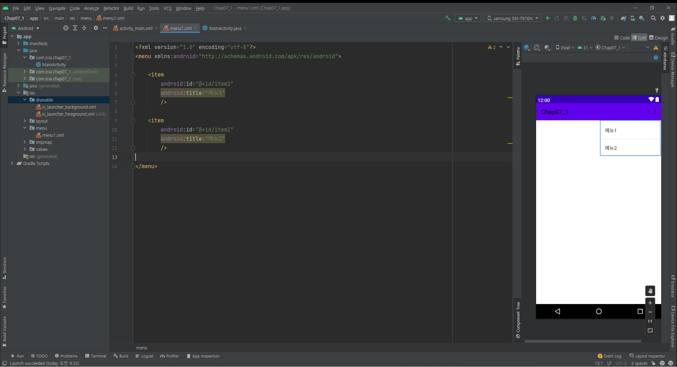This screenshot has height=367, width=677.
Task: Open the Chap07_1 theme dropdown
Action: (x=610, y=48)
